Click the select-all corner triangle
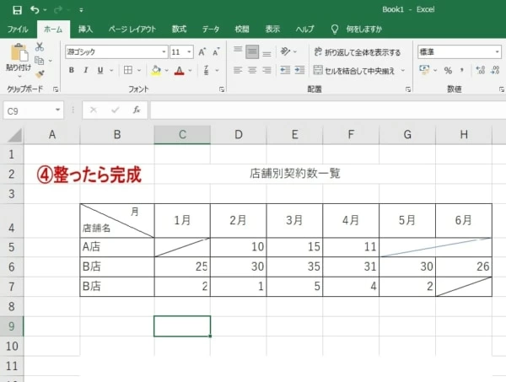 15,135
